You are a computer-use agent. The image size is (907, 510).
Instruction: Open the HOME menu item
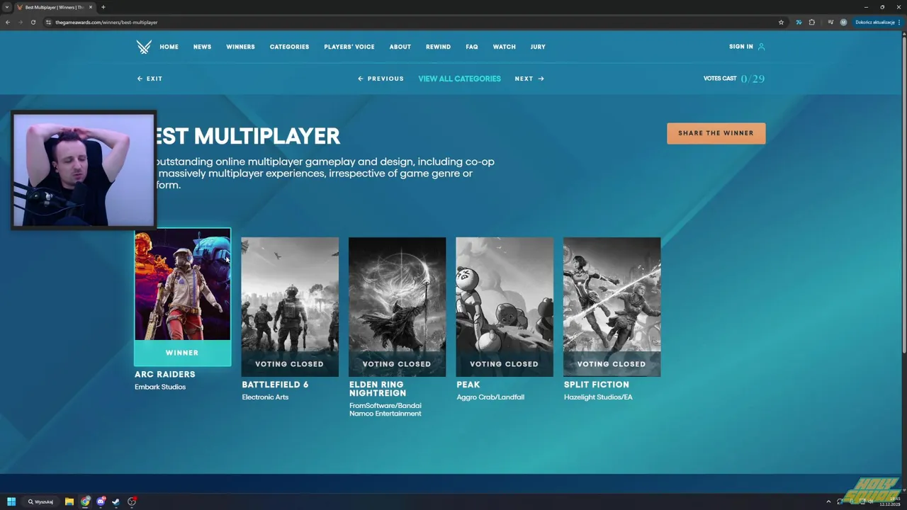point(169,47)
